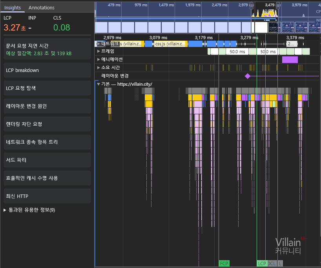Switch to the Annotations tab
The height and width of the screenshot is (268, 321).
pyautogui.click(x=41, y=7)
